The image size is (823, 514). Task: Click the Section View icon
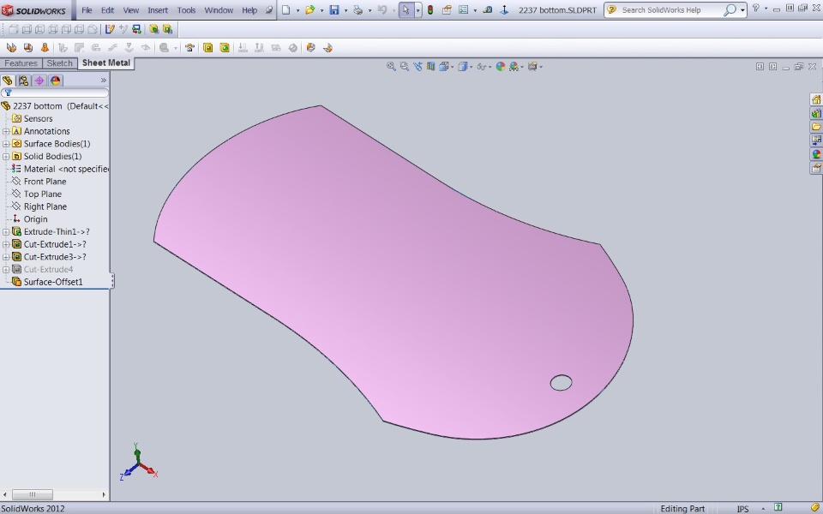[431, 67]
